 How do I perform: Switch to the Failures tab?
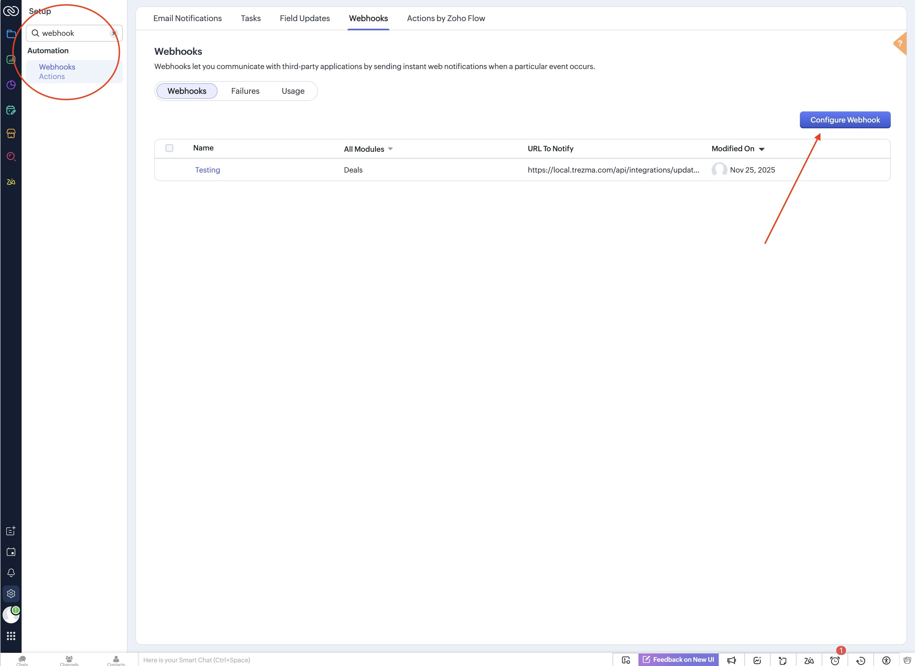(245, 91)
